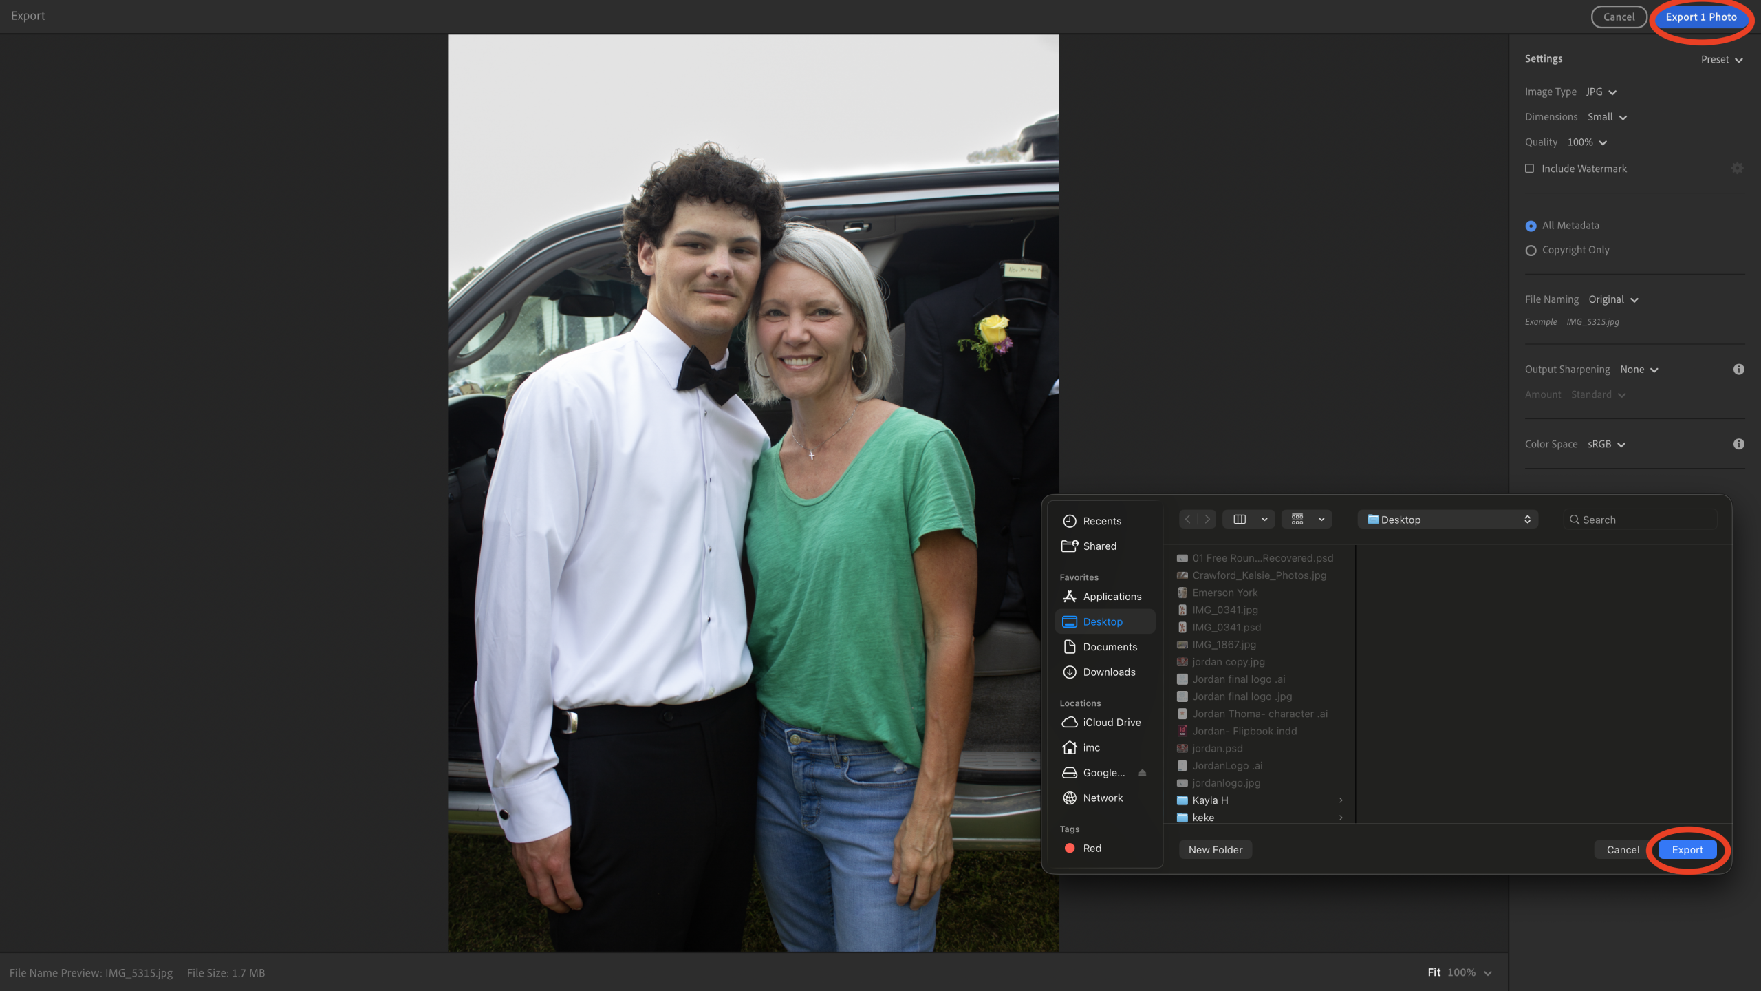
Task: Open the Image Type JPG dropdown
Action: click(x=1601, y=92)
